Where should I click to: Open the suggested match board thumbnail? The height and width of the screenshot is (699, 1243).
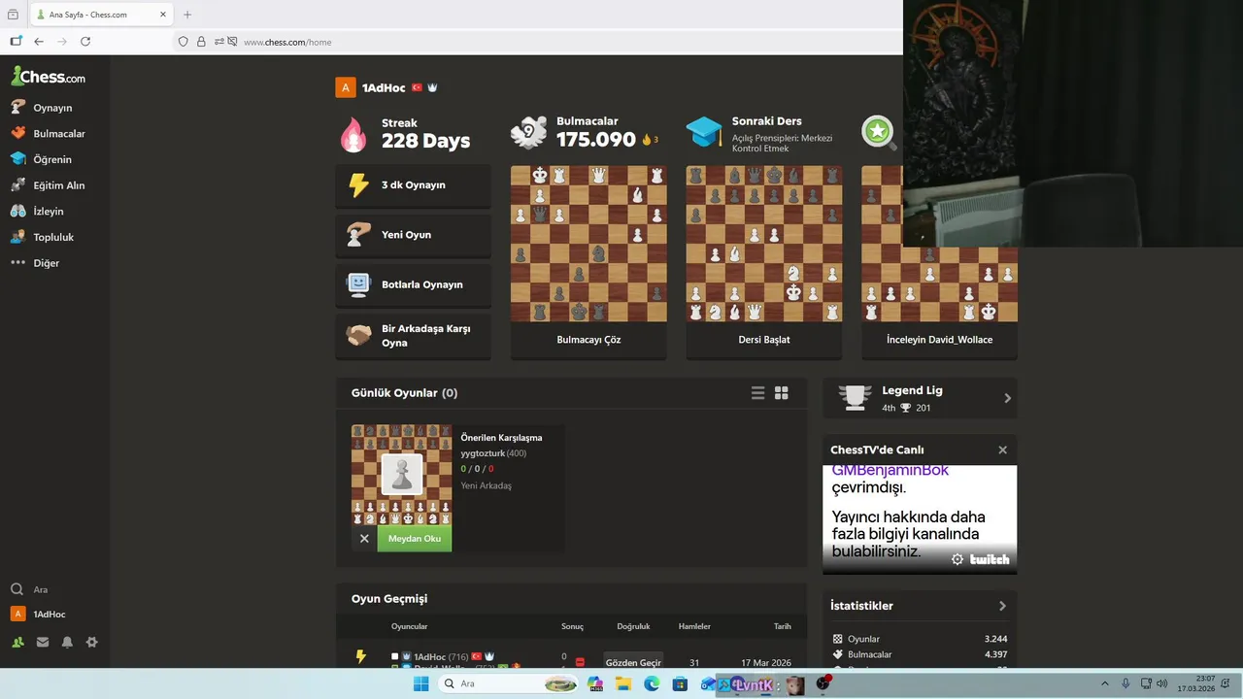pyautogui.click(x=401, y=475)
